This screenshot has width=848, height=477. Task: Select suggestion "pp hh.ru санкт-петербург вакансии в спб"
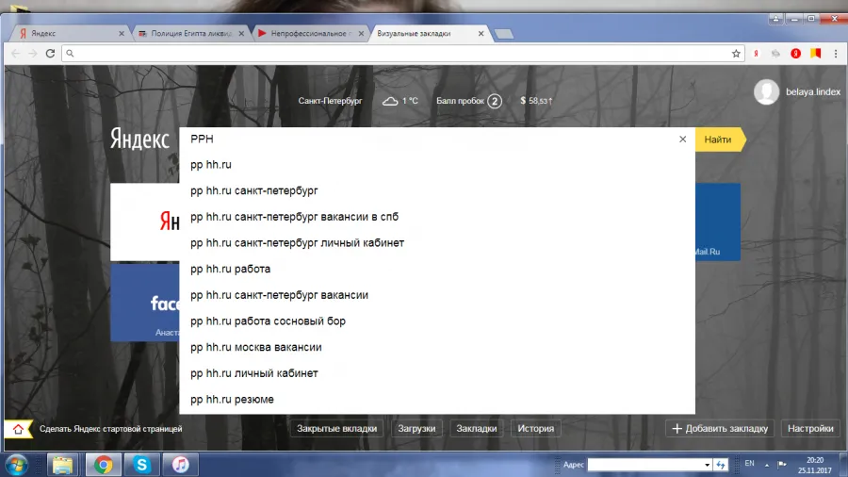click(x=437, y=217)
